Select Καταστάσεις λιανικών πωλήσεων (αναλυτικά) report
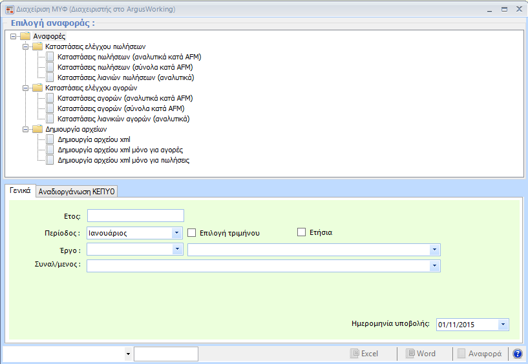The width and height of the screenshot is (528, 364). coord(125,77)
